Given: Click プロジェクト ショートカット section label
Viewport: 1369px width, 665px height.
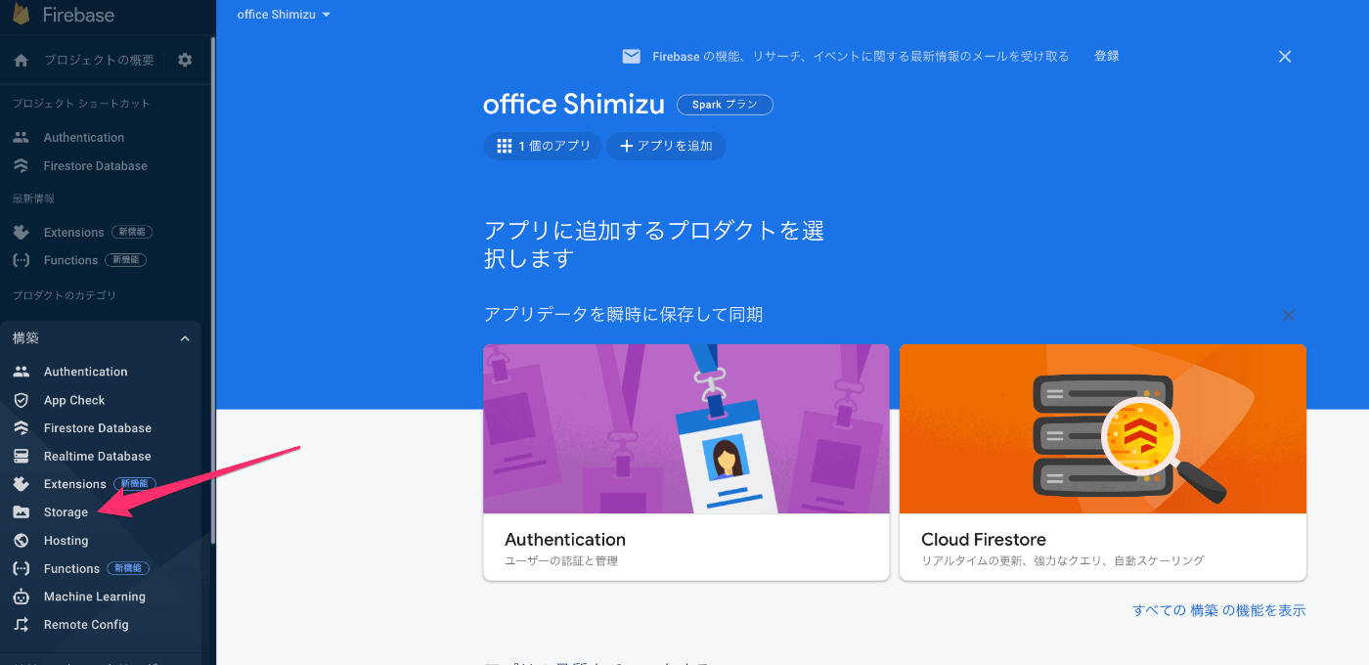Looking at the screenshot, I should click(x=81, y=104).
